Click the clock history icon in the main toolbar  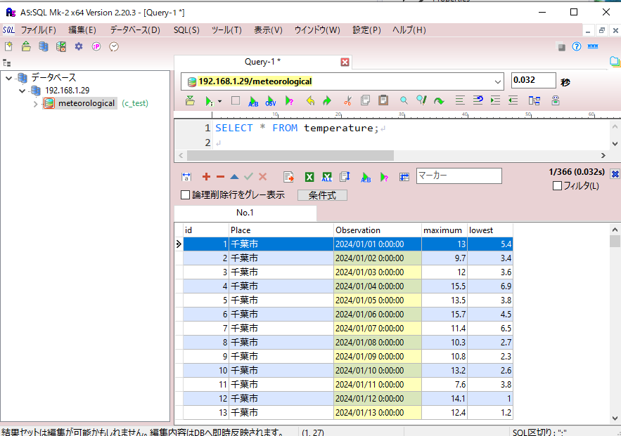114,46
